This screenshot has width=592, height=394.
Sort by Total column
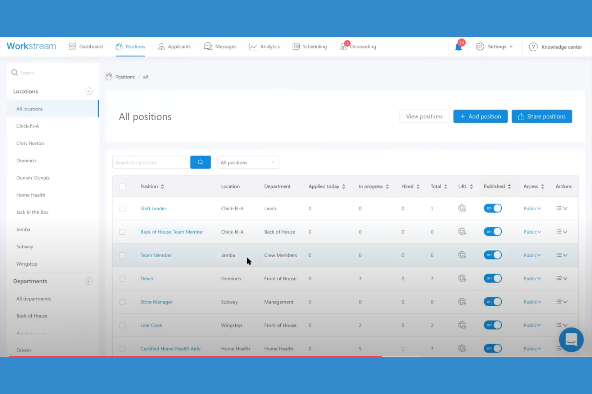point(446,186)
